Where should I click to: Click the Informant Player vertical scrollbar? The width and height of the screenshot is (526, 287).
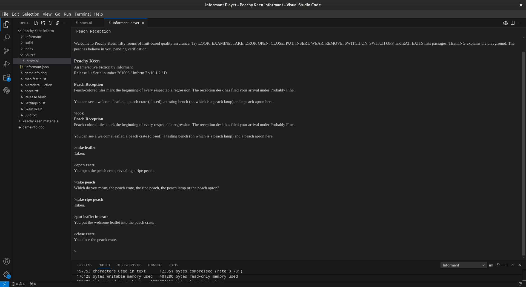[x=524, y=153]
